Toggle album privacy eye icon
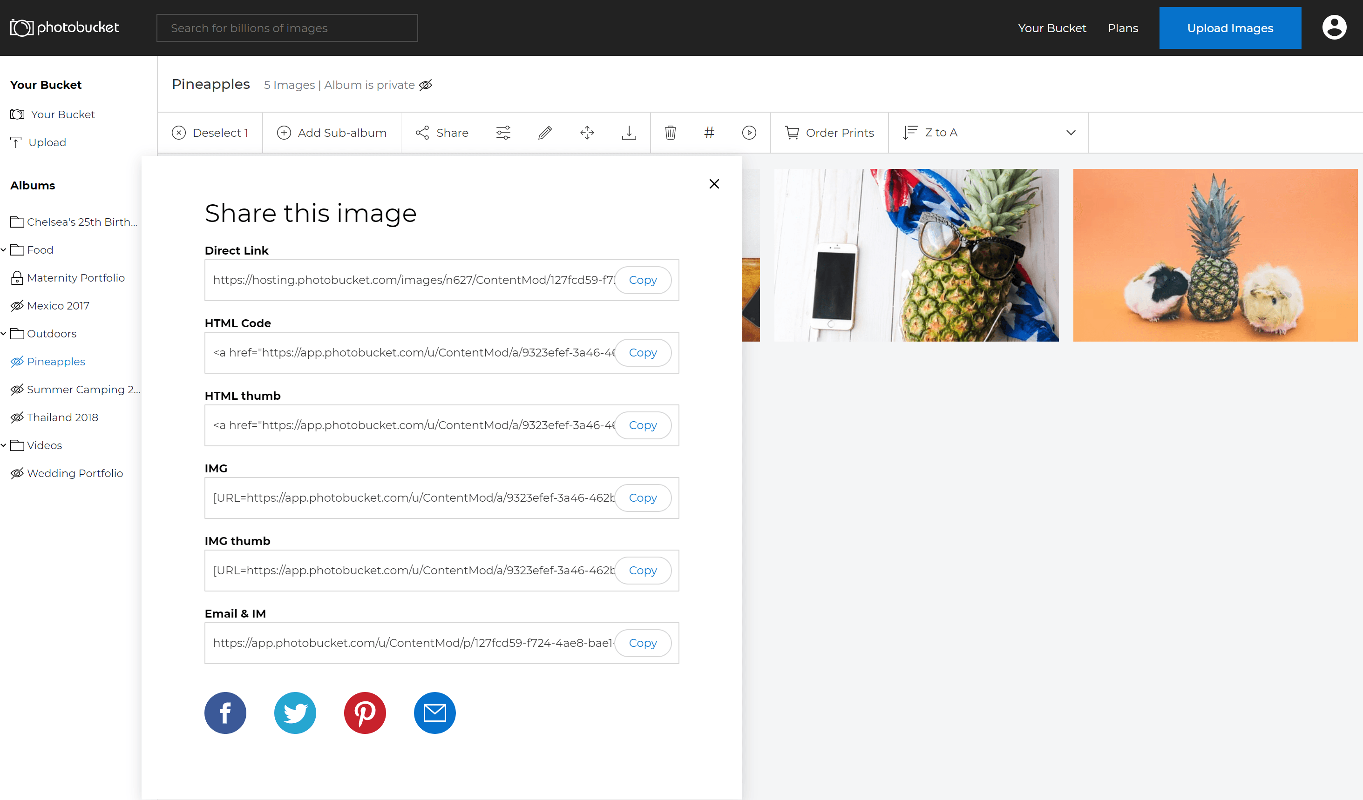 [427, 85]
